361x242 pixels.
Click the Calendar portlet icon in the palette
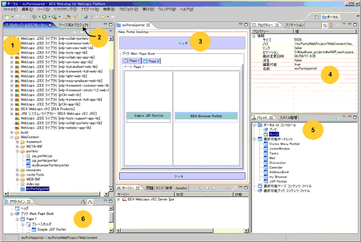tap(266, 167)
